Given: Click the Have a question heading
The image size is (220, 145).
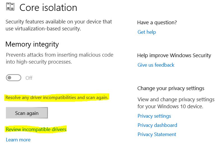Looking at the screenshot, I should 157,23.
